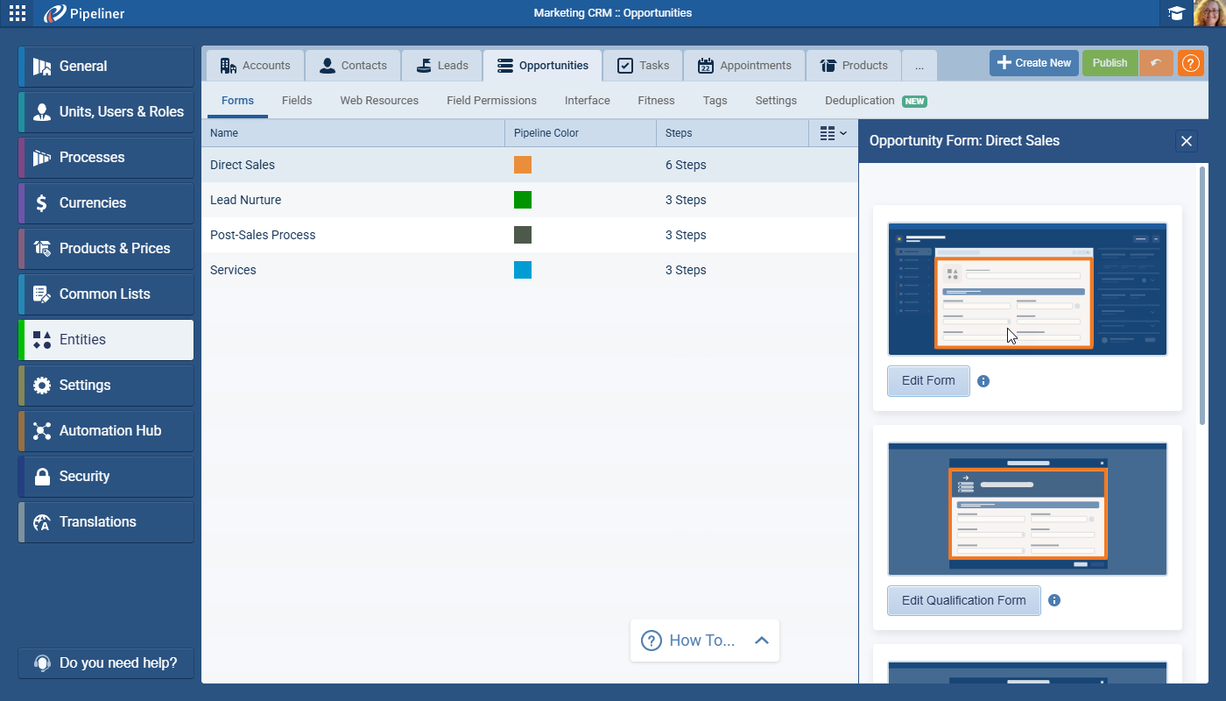Switch to the Tasks entity tab
The height and width of the screenshot is (701, 1226).
point(643,66)
